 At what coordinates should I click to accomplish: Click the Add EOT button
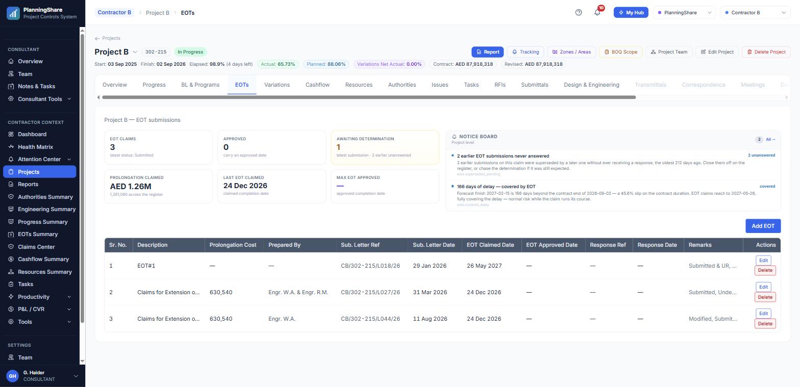coord(763,226)
